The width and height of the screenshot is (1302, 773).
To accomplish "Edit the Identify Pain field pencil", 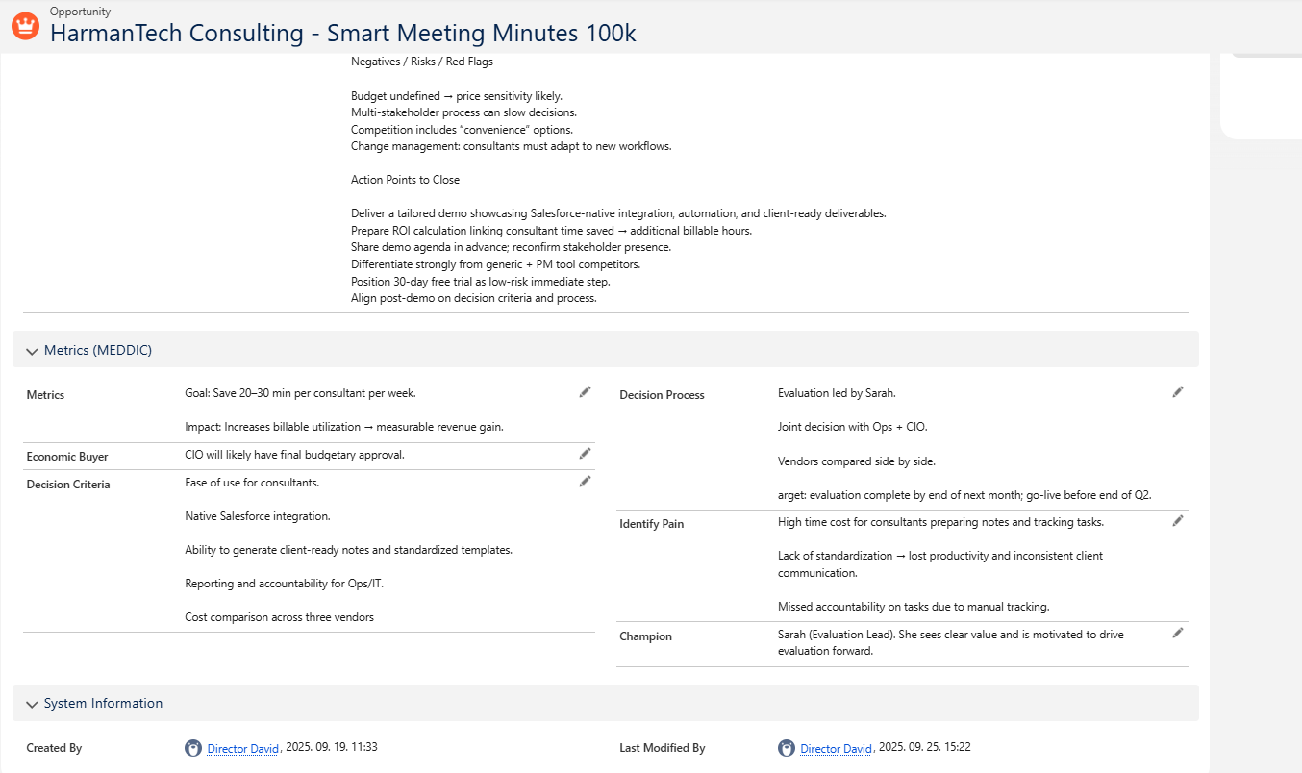I will 1178,521.
